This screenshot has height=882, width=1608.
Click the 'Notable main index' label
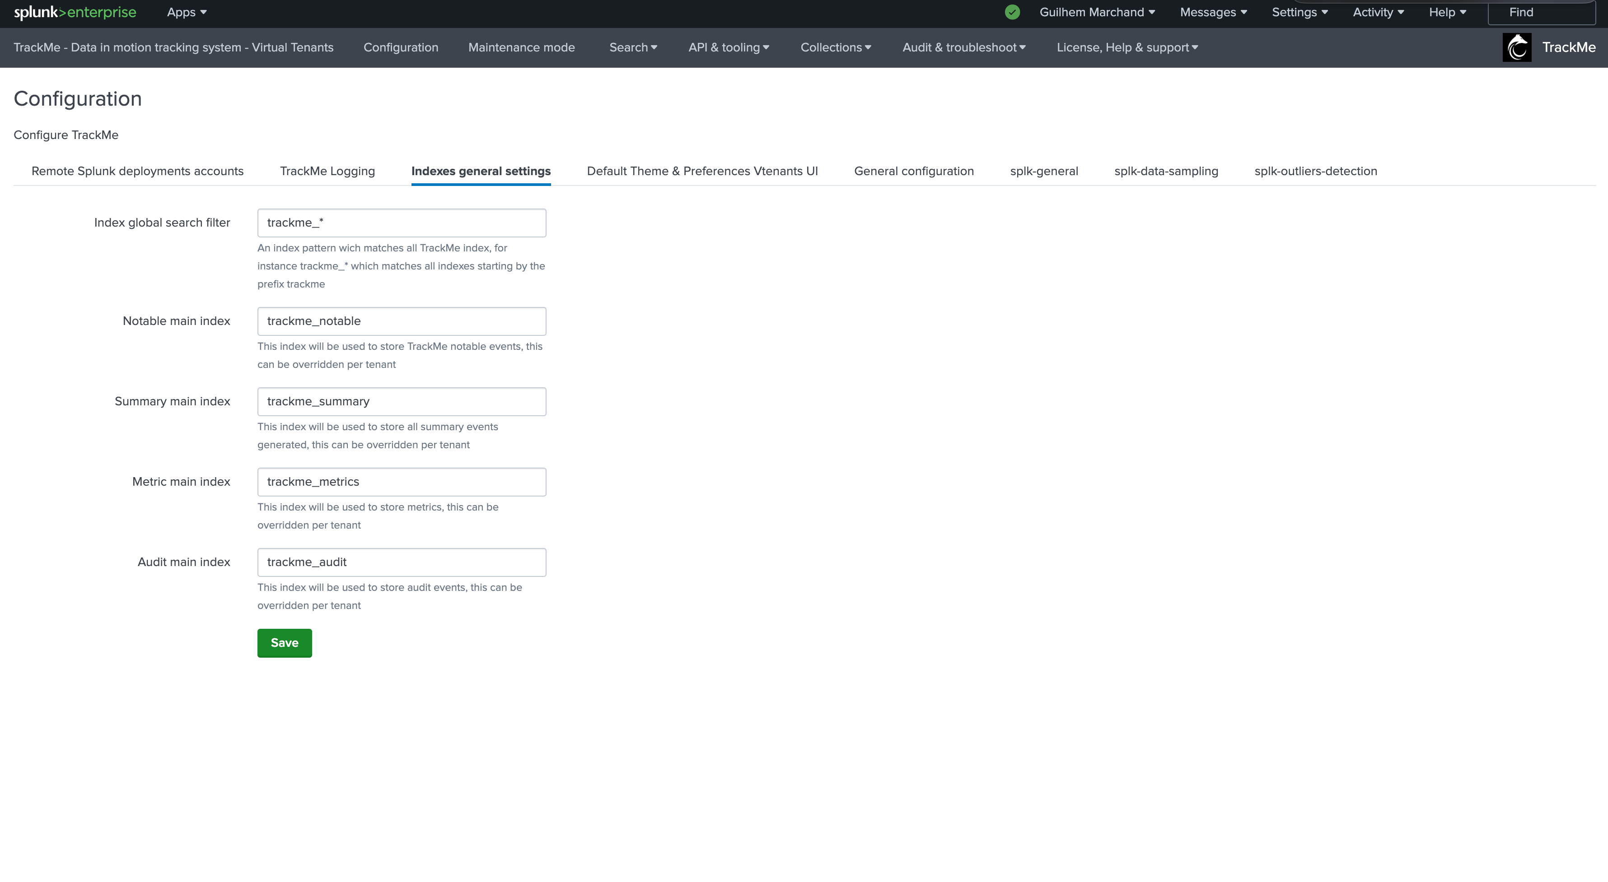pos(176,321)
